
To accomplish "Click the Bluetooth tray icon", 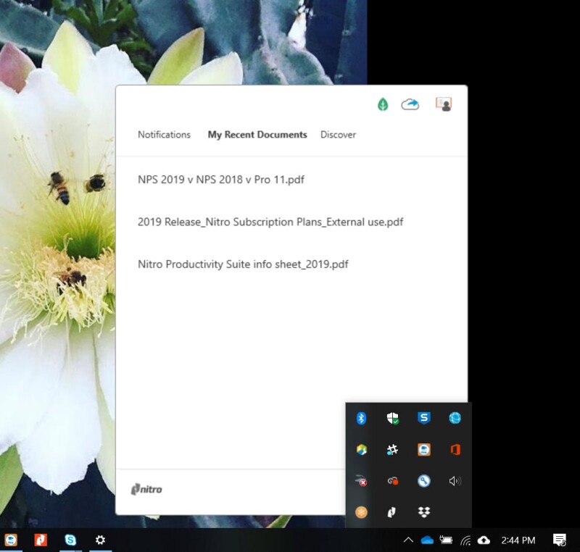I will pyautogui.click(x=361, y=418).
